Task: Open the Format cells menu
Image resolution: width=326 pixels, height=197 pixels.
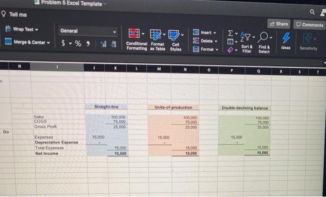Action: [206, 49]
